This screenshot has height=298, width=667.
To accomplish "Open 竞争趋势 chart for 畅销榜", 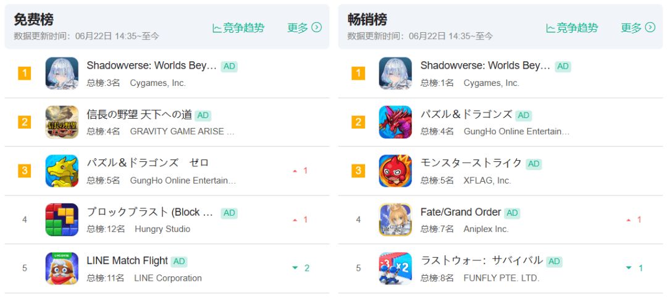I will [572, 28].
